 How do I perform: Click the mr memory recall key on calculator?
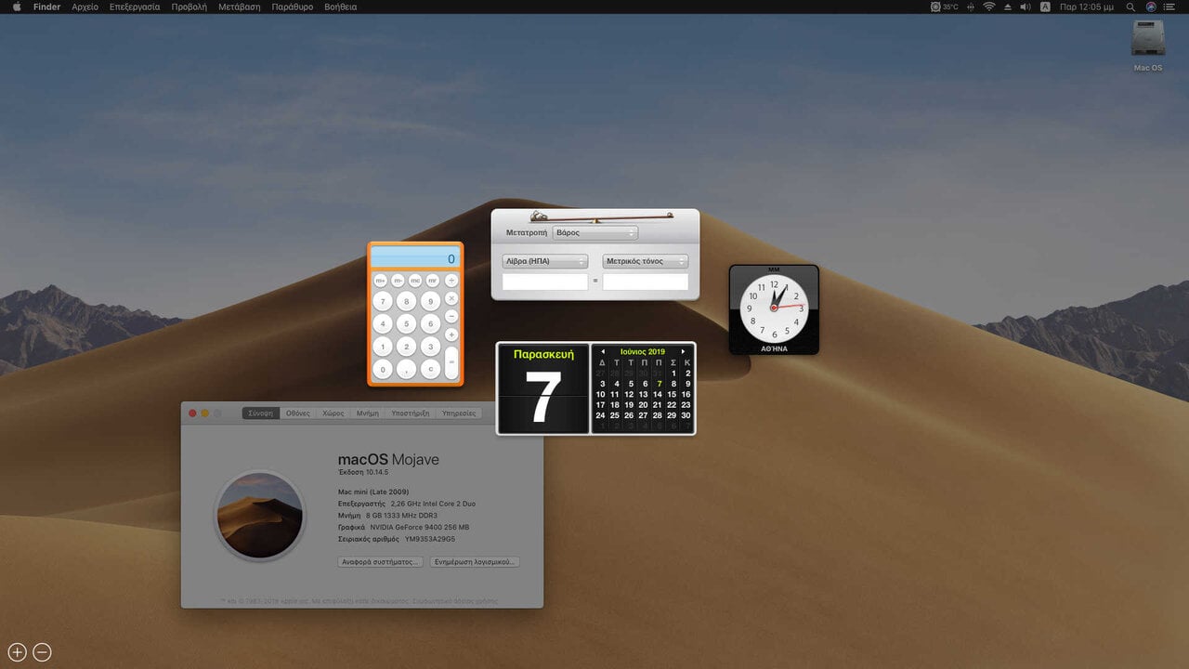coord(433,281)
